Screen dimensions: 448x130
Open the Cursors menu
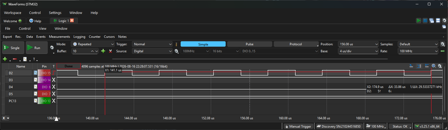coord(109,37)
